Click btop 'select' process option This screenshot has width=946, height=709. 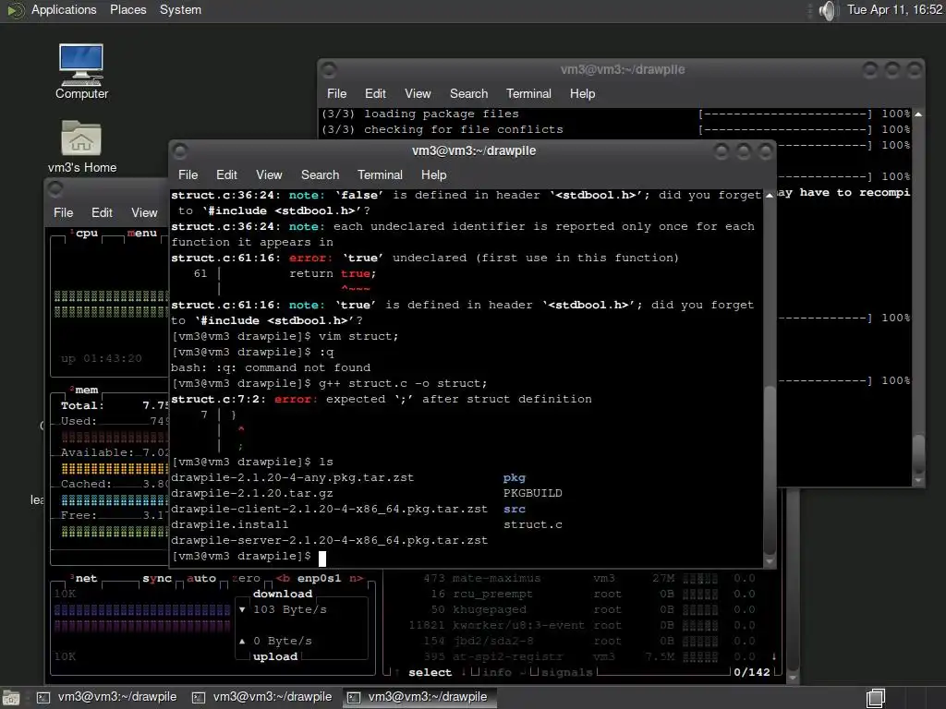coord(430,672)
